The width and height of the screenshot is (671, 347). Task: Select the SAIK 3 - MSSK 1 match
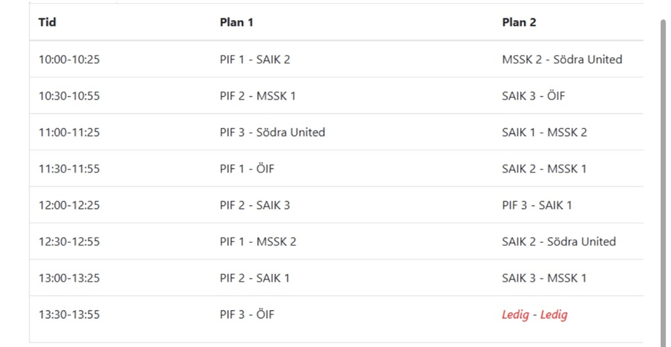point(544,278)
